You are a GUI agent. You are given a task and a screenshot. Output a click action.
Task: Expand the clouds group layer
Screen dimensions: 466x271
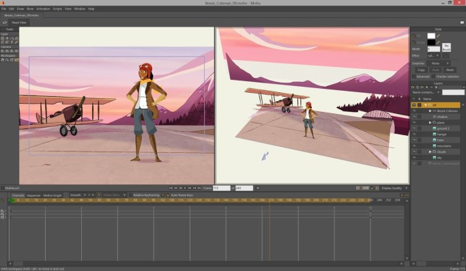pos(430,152)
